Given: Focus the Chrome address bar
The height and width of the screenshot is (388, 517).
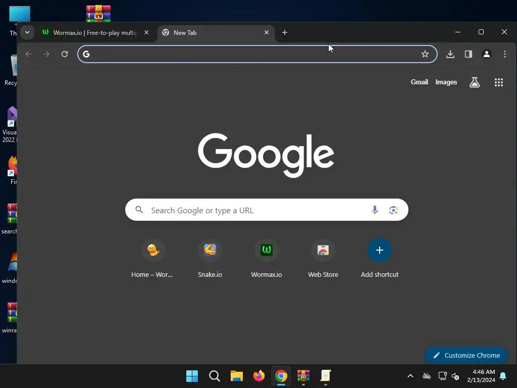Looking at the screenshot, I should 257,54.
